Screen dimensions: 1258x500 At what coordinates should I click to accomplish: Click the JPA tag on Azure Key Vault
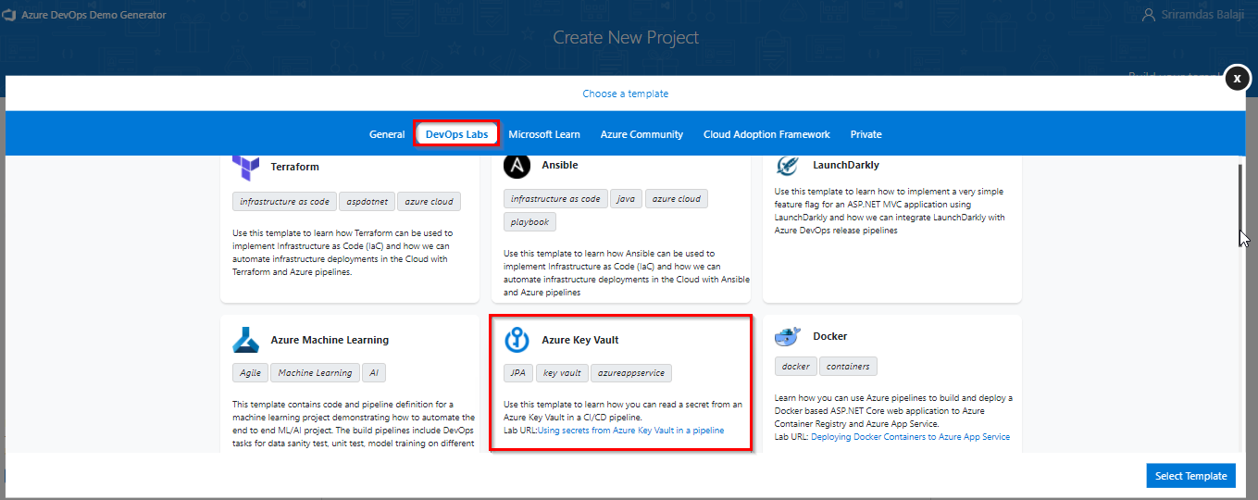pyautogui.click(x=517, y=372)
